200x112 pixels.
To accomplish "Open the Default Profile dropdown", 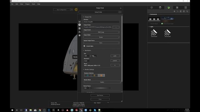I will pos(99,12).
